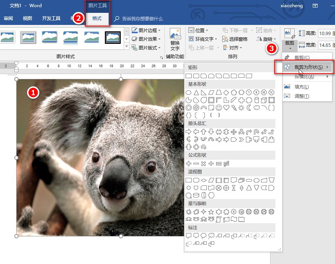Choose the smiley face shape
Screen dimensions: 335x264
pos(219,108)
